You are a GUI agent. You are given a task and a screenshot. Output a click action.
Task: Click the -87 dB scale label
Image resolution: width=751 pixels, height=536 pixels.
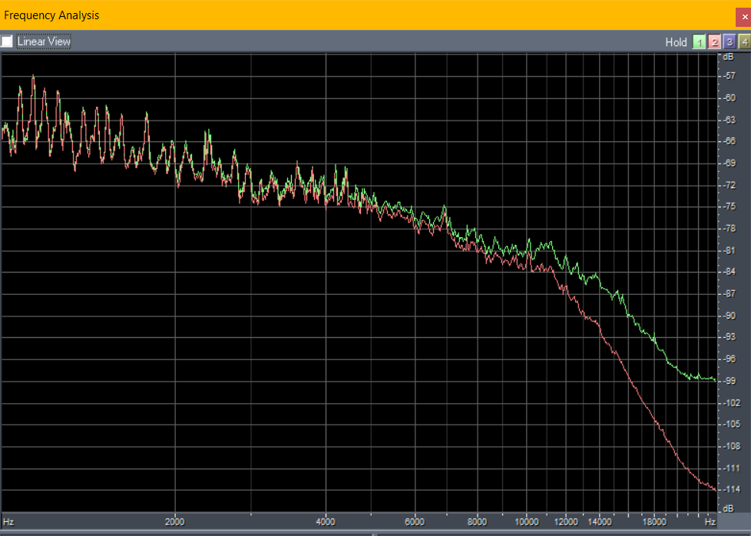point(729,294)
